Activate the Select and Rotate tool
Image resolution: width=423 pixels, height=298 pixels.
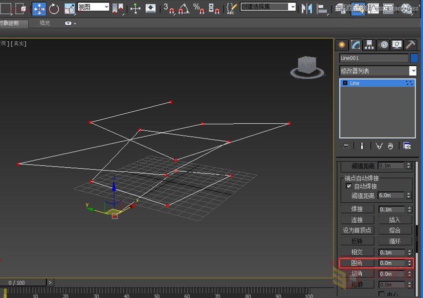pos(54,8)
